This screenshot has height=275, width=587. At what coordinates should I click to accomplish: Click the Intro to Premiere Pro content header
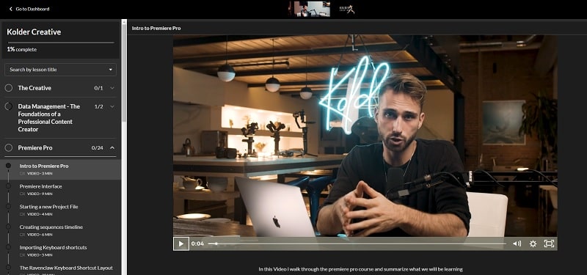pyautogui.click(x=156, y=28)
